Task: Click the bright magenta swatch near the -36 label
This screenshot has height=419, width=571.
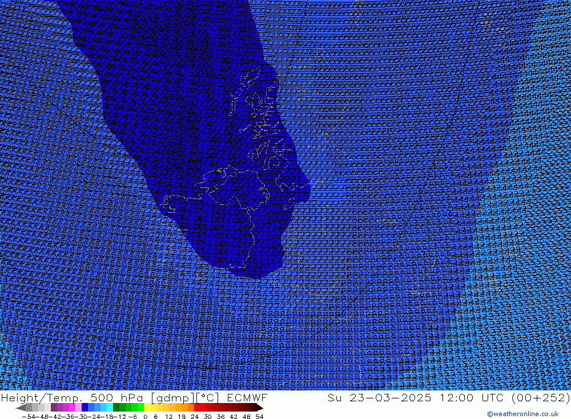Action: (x=72, y=408)
